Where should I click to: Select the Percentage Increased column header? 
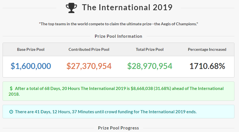coord(207,49)
